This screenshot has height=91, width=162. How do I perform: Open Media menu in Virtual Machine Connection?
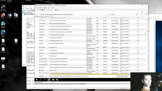45,8
